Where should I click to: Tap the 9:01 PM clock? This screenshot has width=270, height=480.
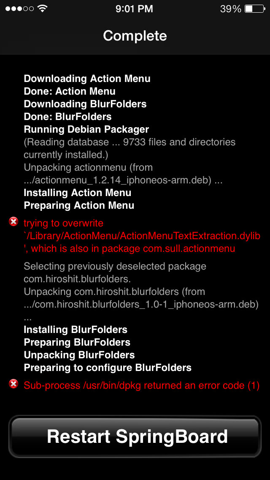(x=134, y=8)
